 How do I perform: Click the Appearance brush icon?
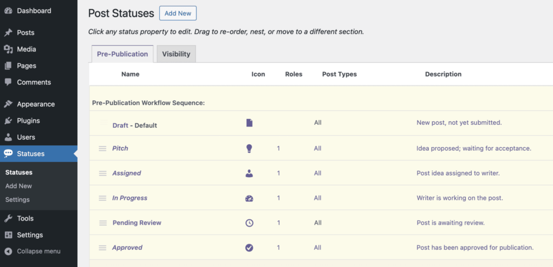point(8,104)
